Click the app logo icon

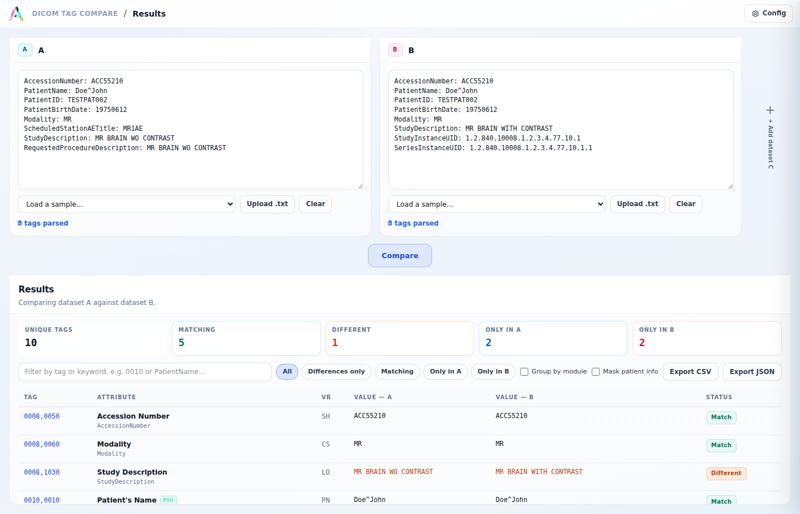pyautogui.click(x=16, y=14)
